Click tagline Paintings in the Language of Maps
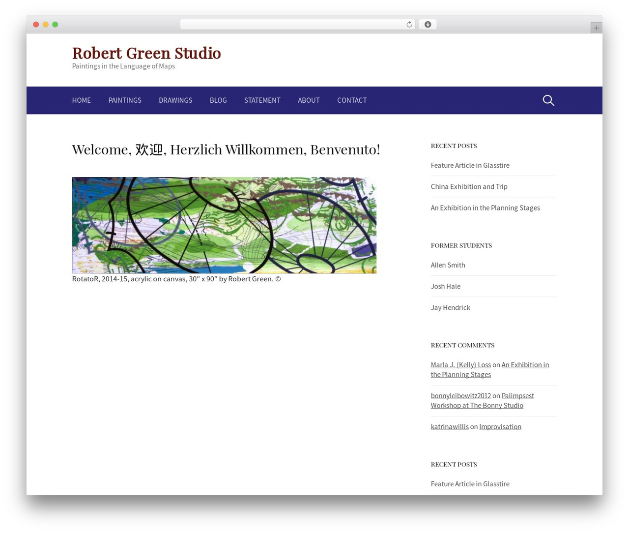629x533 pixels. point(123,66)
